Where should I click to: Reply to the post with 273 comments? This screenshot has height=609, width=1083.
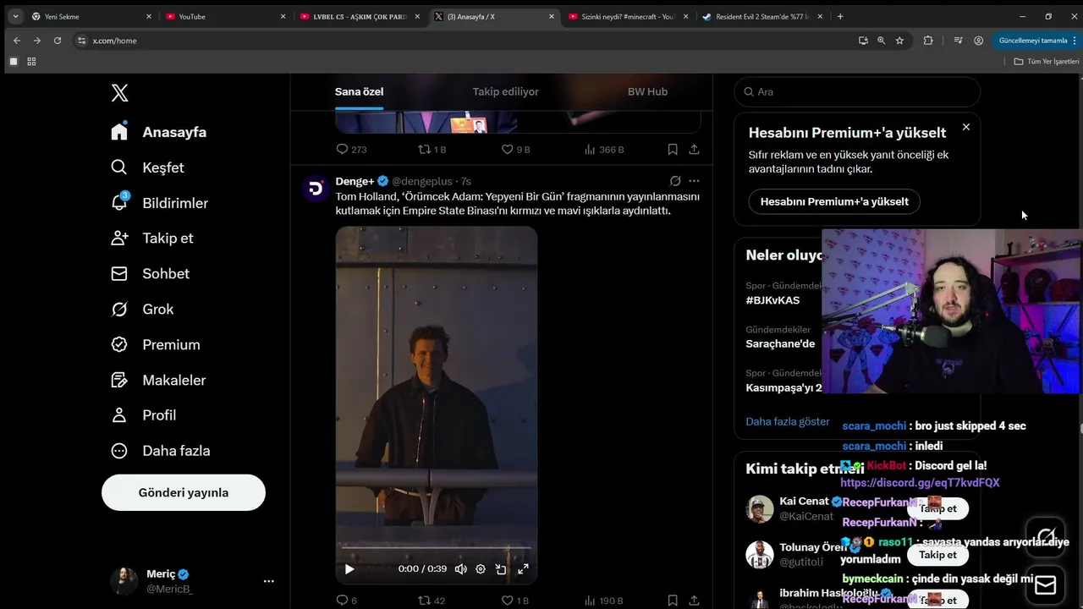351,149
